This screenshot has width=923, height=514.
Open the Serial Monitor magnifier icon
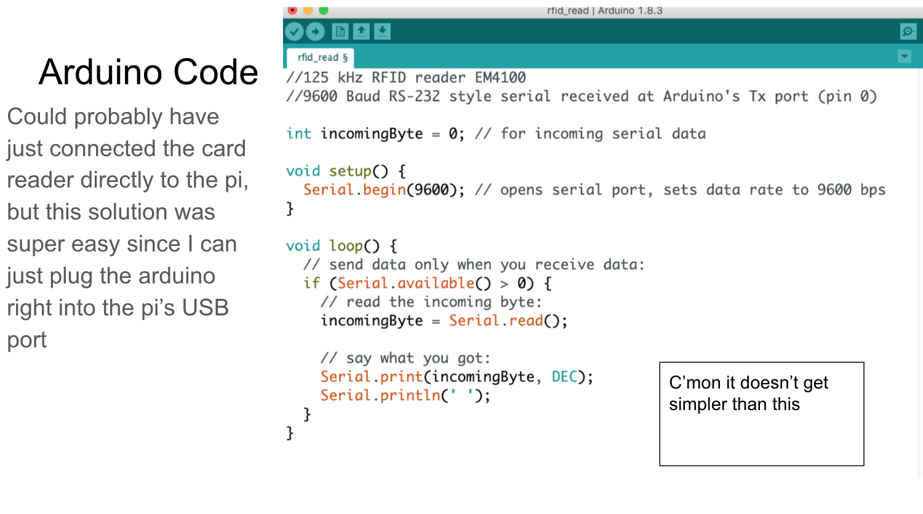click(908, 31)
